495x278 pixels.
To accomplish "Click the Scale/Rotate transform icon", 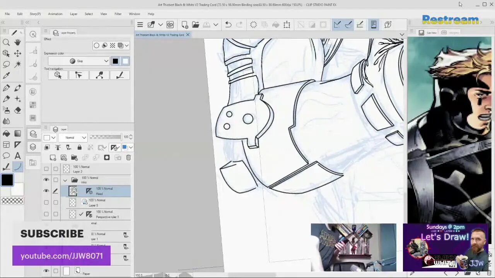I will click(x=287, y=25).
